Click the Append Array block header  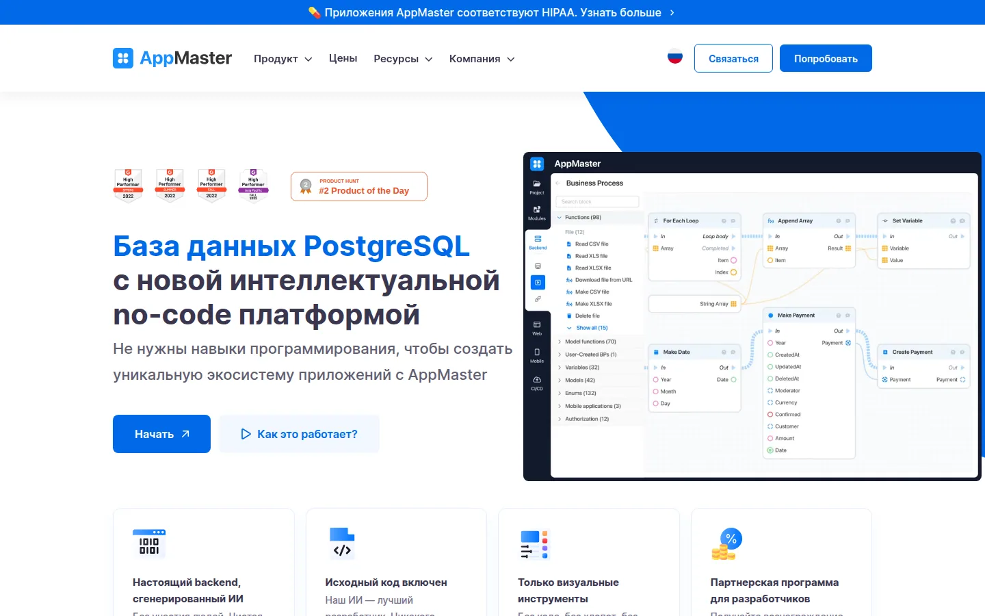[809, 220]
